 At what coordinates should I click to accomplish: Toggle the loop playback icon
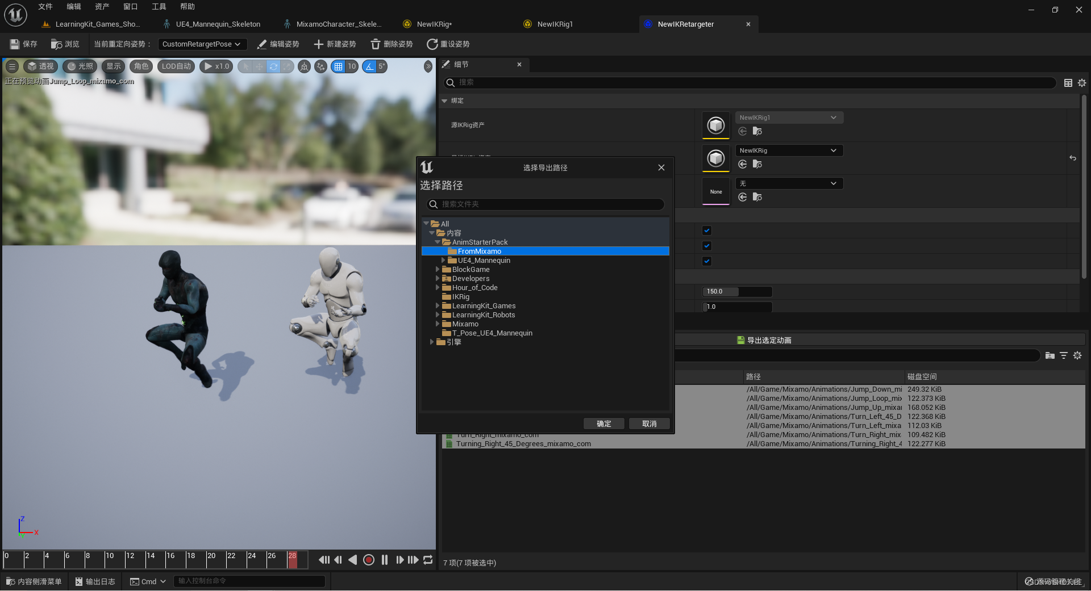(x=428, y=560)
